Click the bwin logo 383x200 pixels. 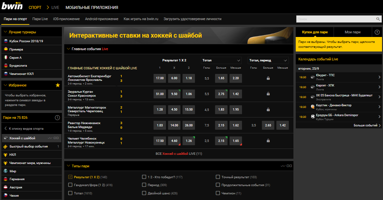click(x=12, y=6)
